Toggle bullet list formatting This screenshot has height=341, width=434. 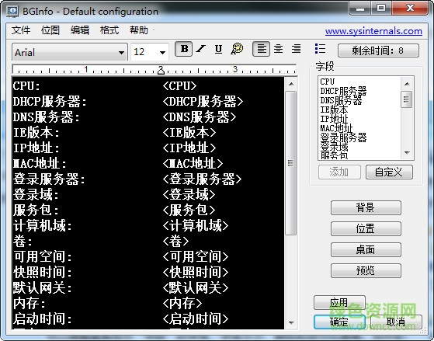coord(320,48)
